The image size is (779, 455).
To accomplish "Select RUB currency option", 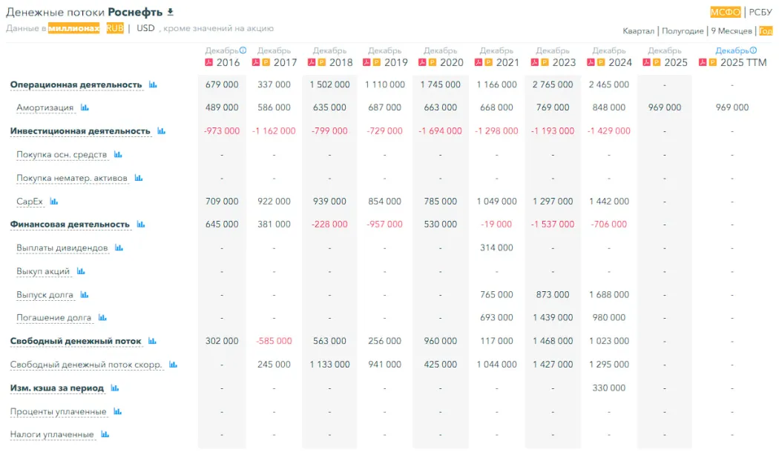I will click(x=115, y=28).
